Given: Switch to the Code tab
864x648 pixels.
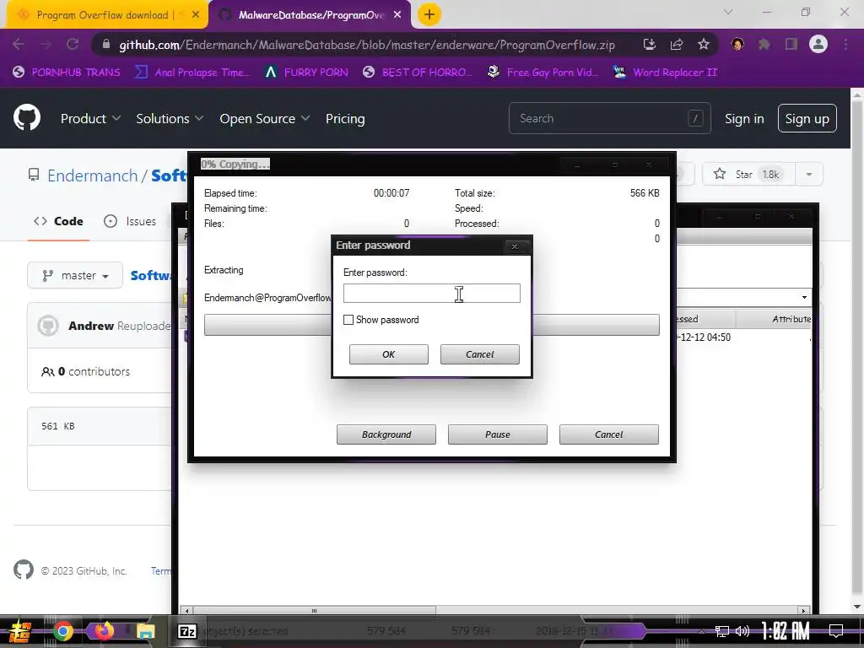Looking at the screenshot, I should pos(58,221).
